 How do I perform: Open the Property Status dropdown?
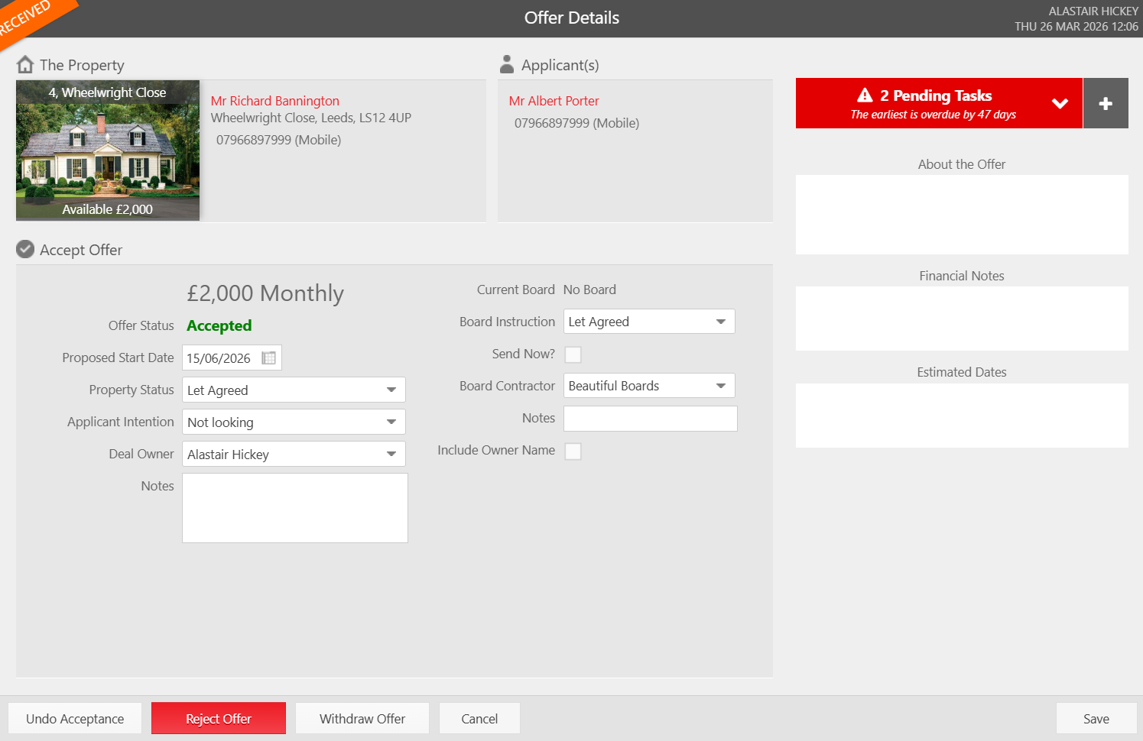point(294,390)
